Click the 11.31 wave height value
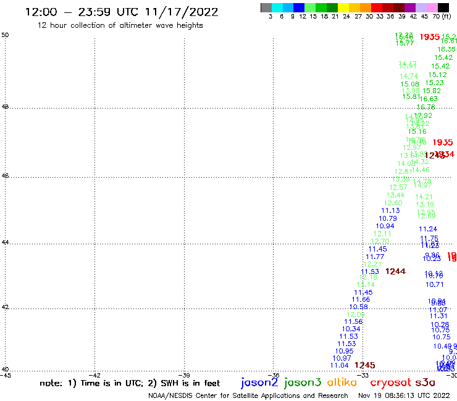The image size is (457, 401). coord(438,316)
